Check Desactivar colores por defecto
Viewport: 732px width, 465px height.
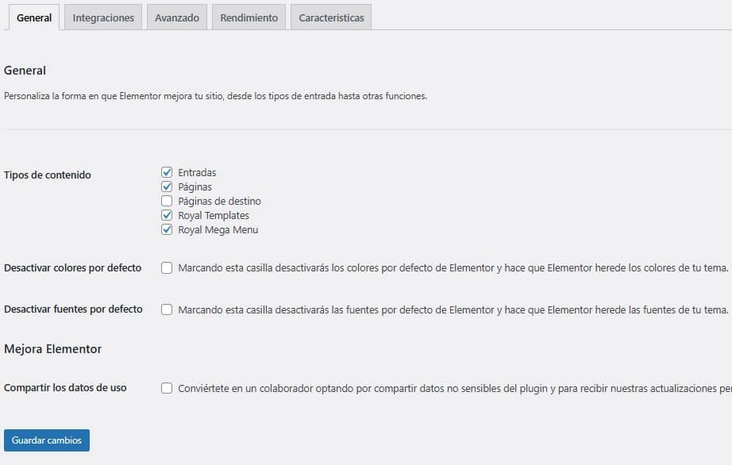167,268
